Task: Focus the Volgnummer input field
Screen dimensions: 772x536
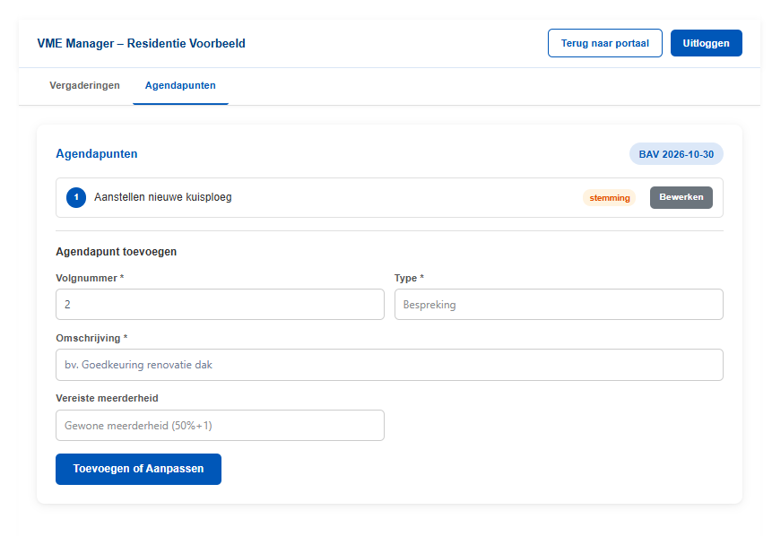Action: (x=220, y=304)
